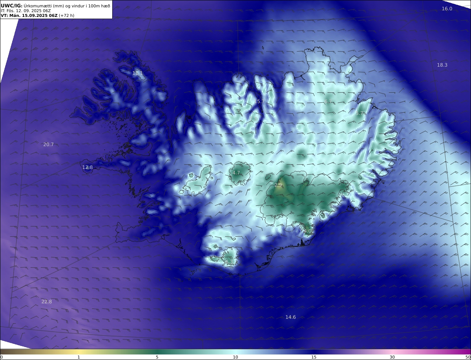Click the 6.7 value in northeast Iceland
The height and width of the screenshot is (360, 471).
[x=328, y=102]
